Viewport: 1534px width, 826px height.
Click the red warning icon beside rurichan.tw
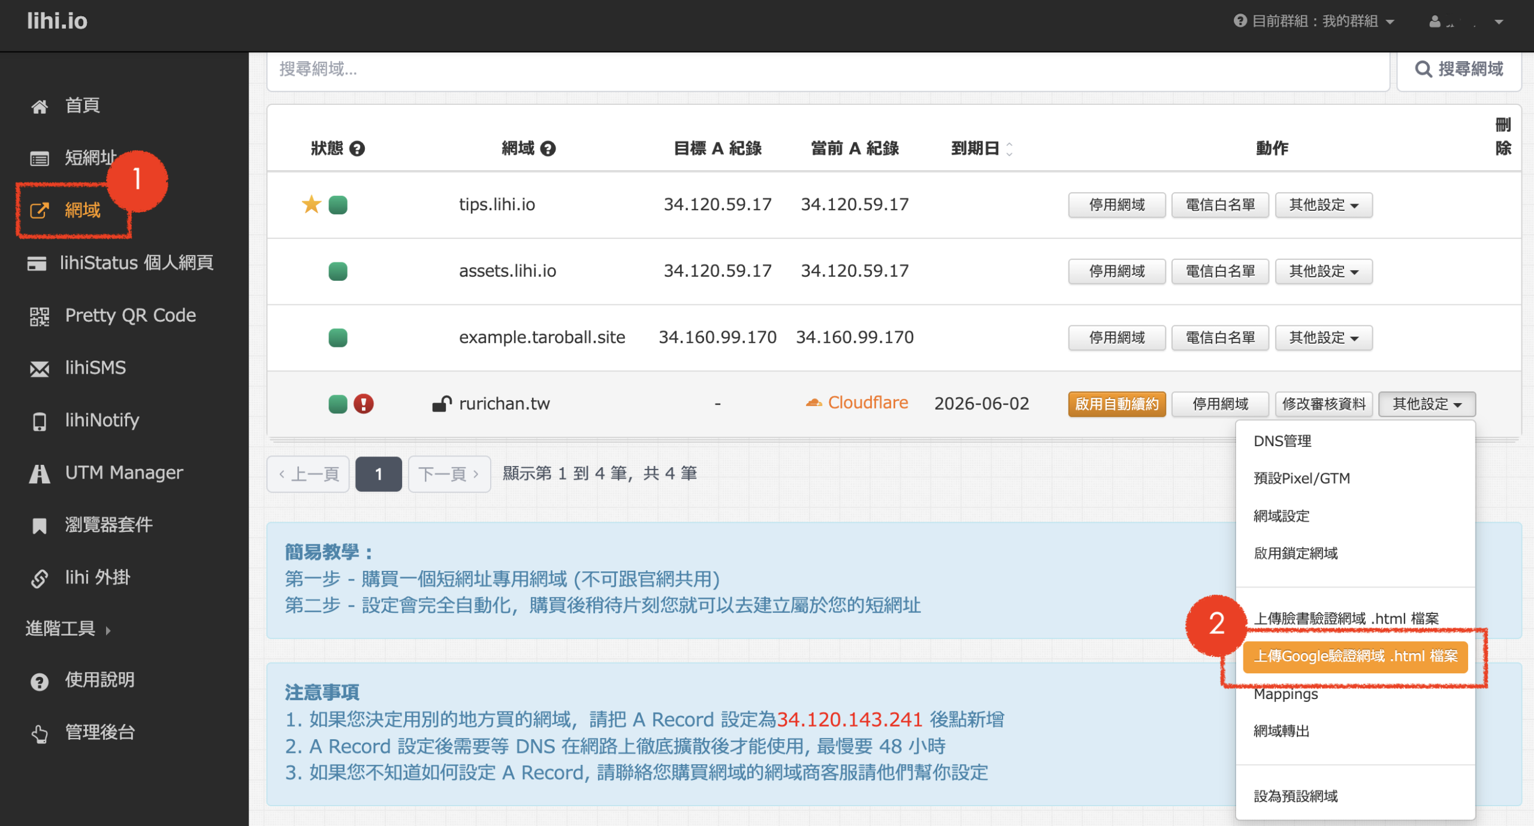363,404
